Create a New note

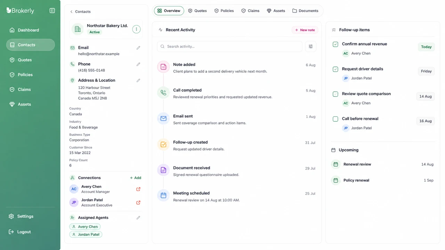[305, 30]
